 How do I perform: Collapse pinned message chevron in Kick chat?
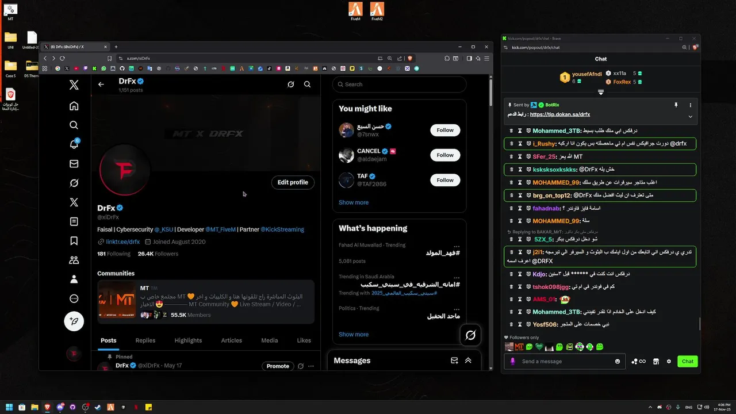coord(691,117)
